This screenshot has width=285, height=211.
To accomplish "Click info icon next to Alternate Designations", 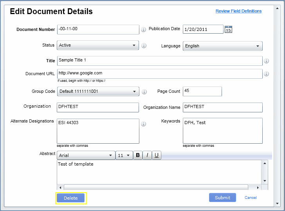I will [143, 124].
